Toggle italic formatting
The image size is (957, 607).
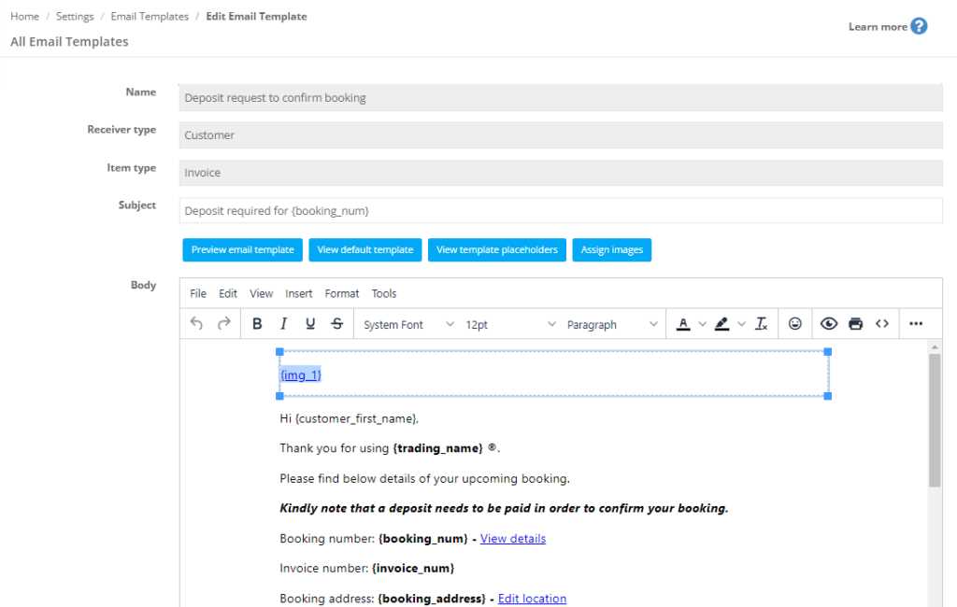[284, 323]
